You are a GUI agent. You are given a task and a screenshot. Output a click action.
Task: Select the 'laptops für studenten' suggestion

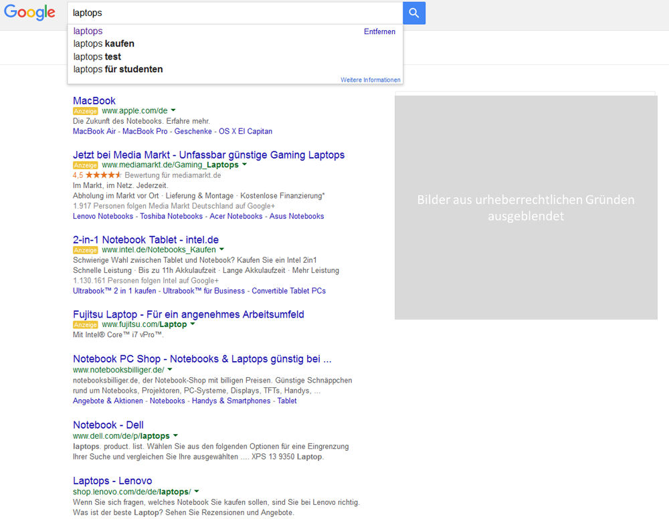click(118, 69)
